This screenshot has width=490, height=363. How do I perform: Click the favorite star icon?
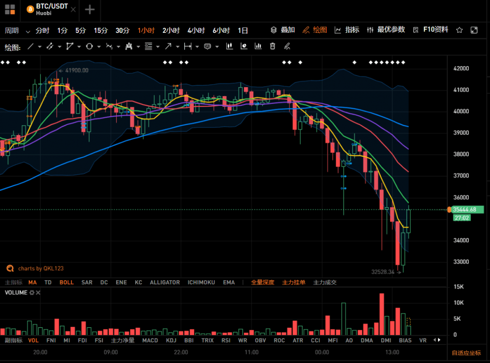[x=459, y=30]
